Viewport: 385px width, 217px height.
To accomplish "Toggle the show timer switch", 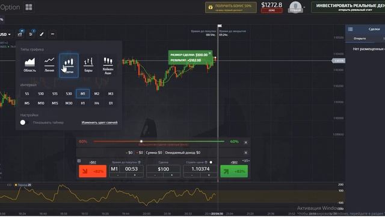I will click(x=25, y=122).
